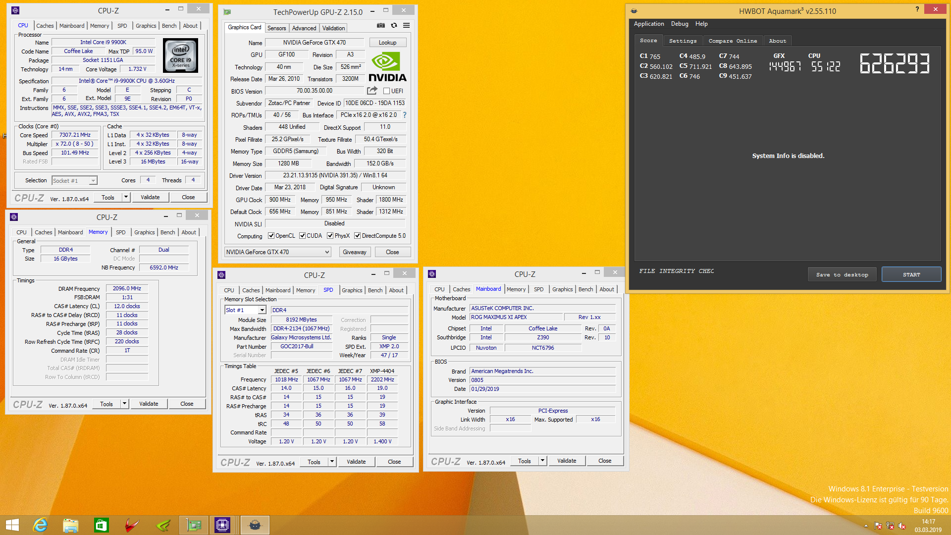Open the Sensors tab in GPU-Z
The width and height of the screenshot is (951, 535).
pyautogui.click(x=276, y=28)
